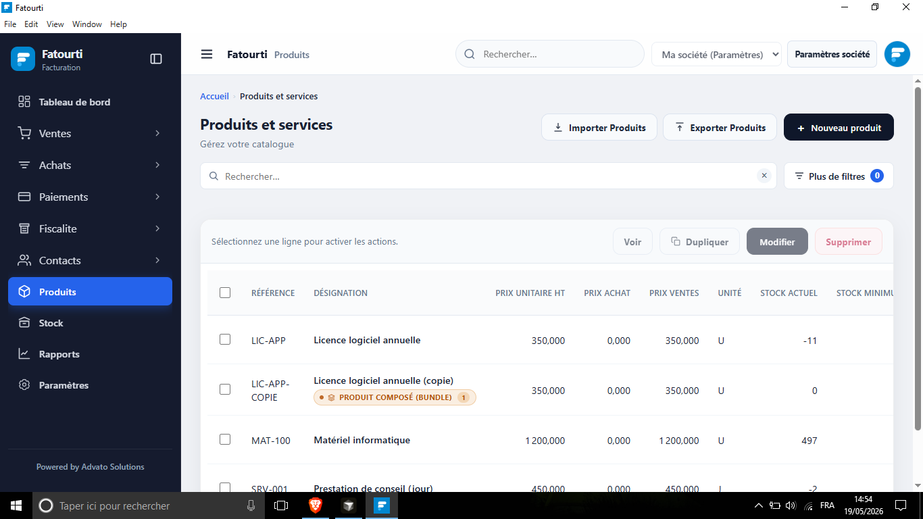Viewport: 923px width, 519px height.
Task: Click the Paramètres gear icon
Action: point(24,385)
